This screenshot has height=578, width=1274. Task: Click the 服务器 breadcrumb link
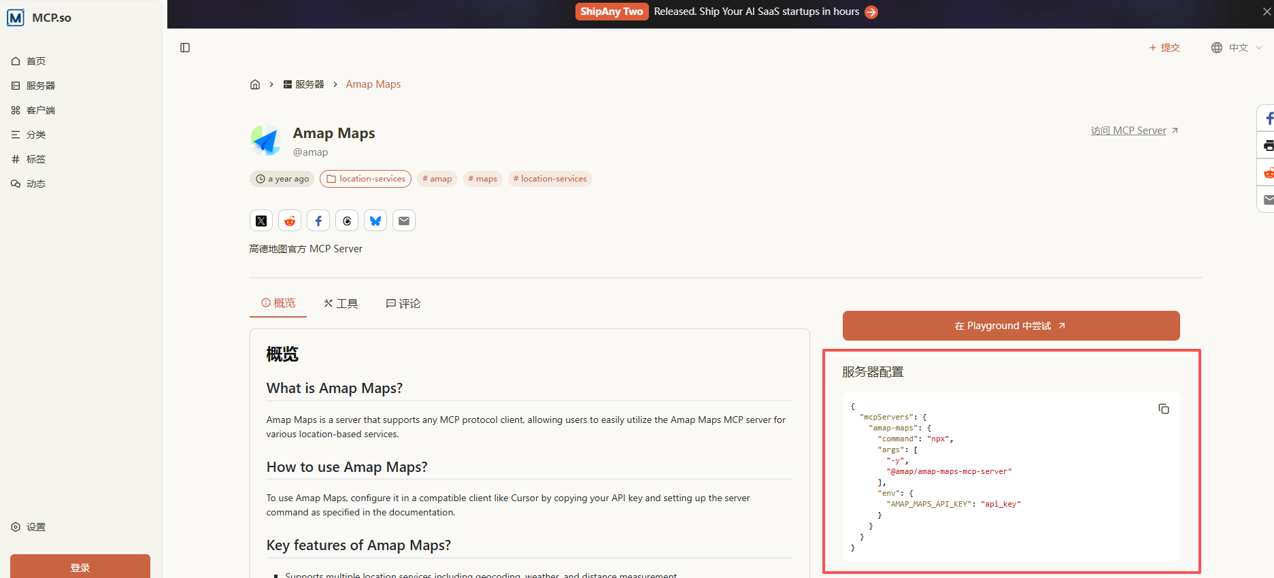click(304, 84)
